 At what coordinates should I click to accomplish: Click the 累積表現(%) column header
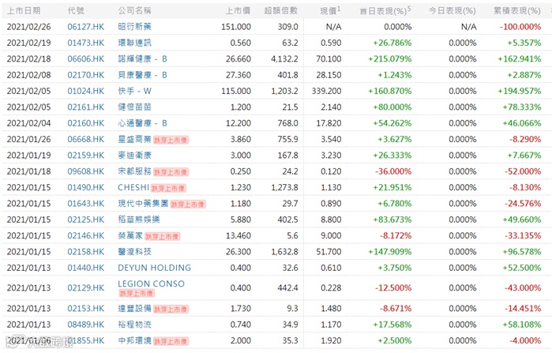point(516,11)
